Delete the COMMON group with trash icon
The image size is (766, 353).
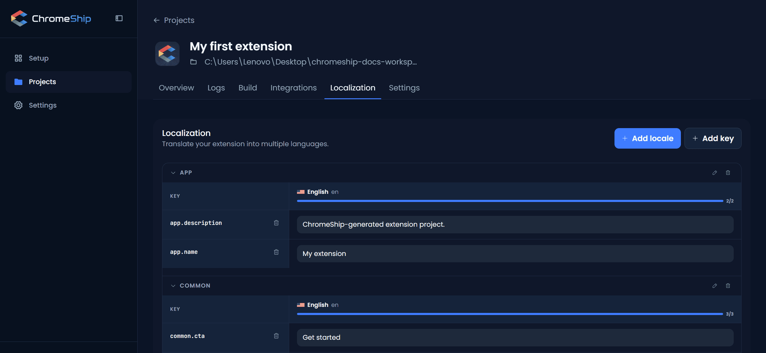click(x=728, y=286)
